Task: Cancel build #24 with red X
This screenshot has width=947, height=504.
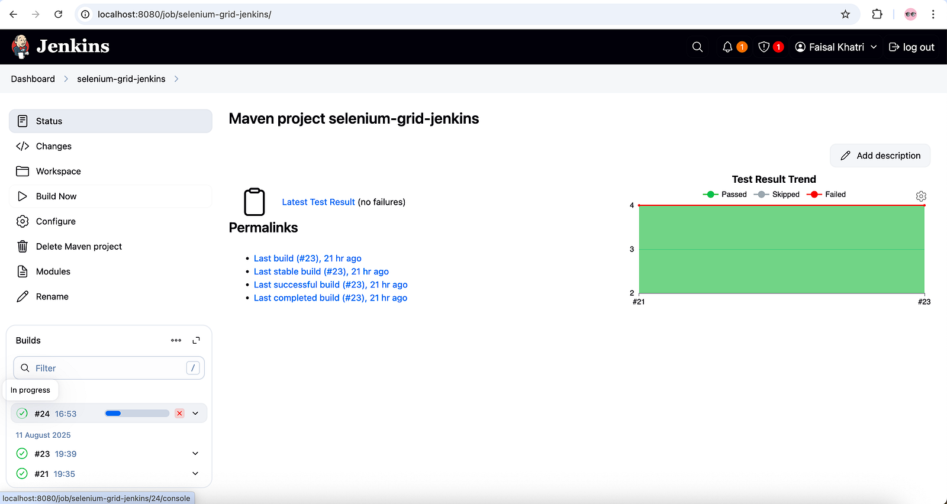Action: [x=179, y=413]
